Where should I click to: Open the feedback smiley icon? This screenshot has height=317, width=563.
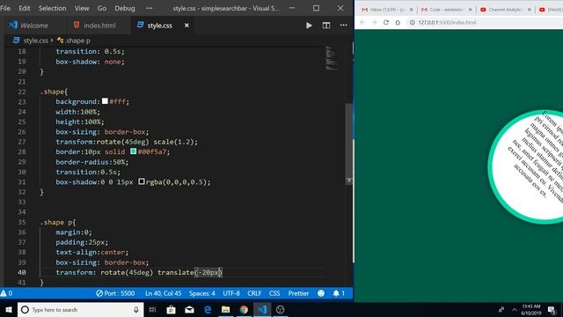coord(321,293)
